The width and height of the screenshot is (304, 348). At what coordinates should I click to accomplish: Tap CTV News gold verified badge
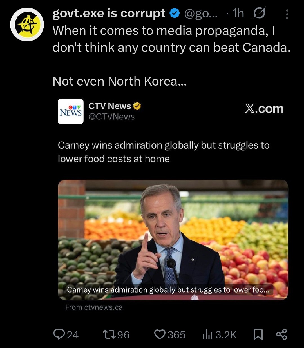point(137,106)
